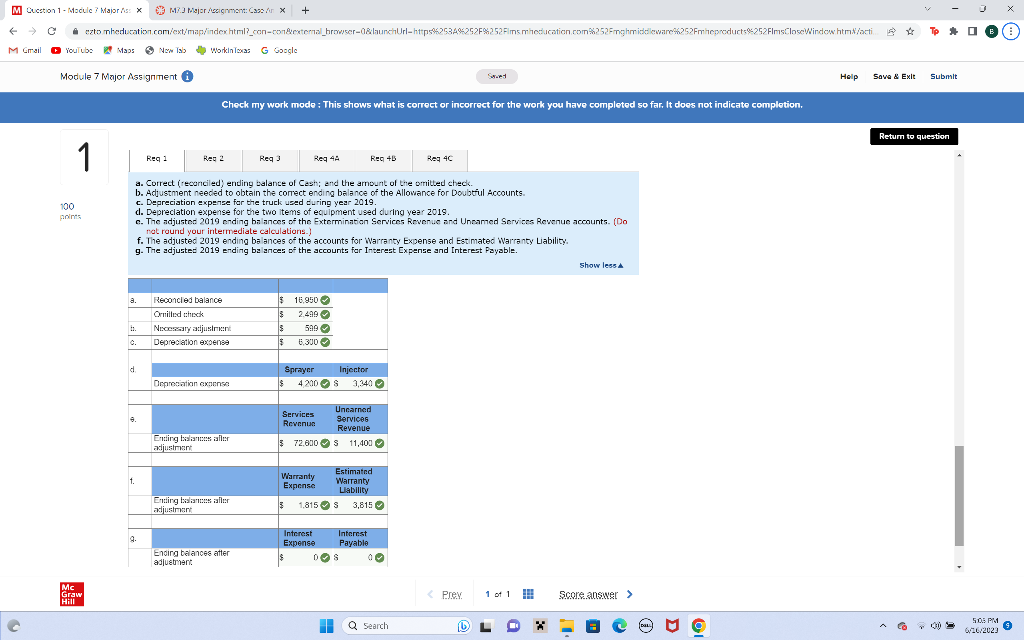Open McAfee from the taskbar
The image size is (1024, 640).
(x=672, y=626)
